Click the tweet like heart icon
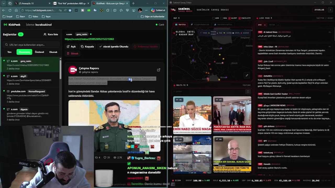 (x=105, y=157)
